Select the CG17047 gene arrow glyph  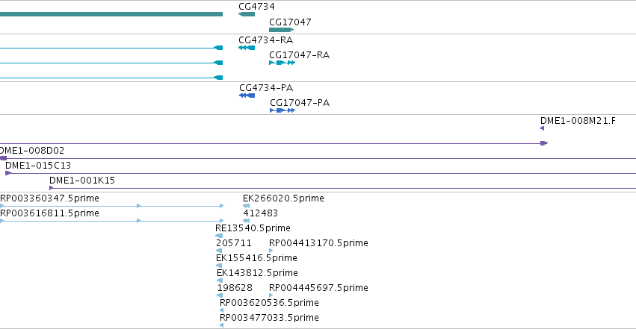pyautogui.click(x=282, y=30)
